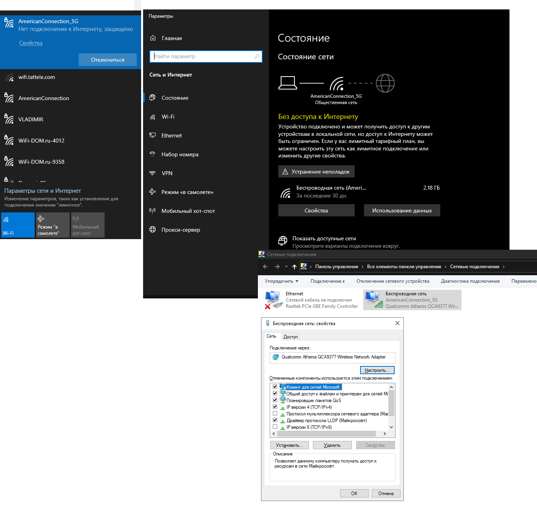Click Диагностика подключения in toolbar

pyautogui.click(x=470, y=281)
